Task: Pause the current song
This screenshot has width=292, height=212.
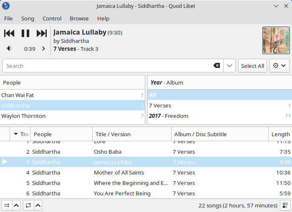Action: (x=25, y=33)
